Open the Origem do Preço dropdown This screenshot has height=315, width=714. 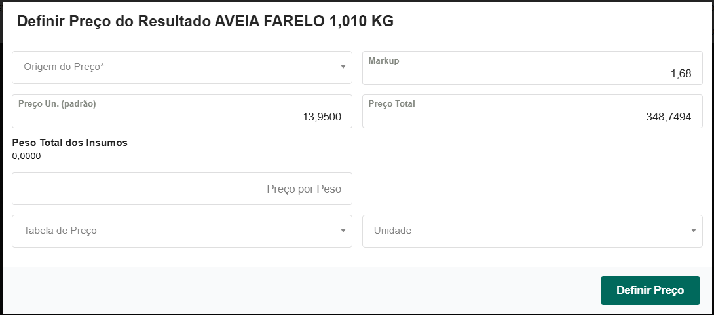click(177, 67)
